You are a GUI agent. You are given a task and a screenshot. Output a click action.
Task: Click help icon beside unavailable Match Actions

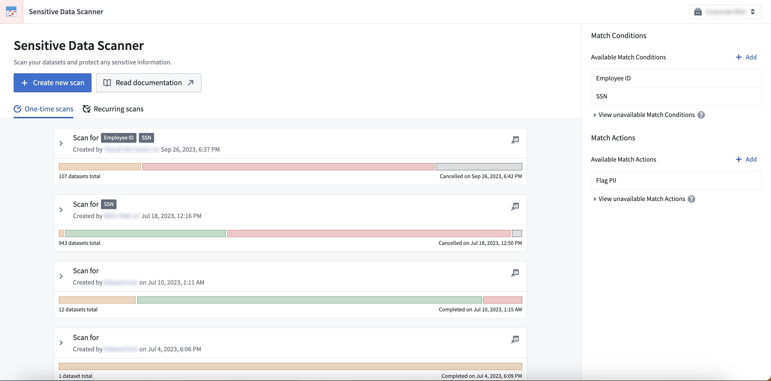point(691,199)
